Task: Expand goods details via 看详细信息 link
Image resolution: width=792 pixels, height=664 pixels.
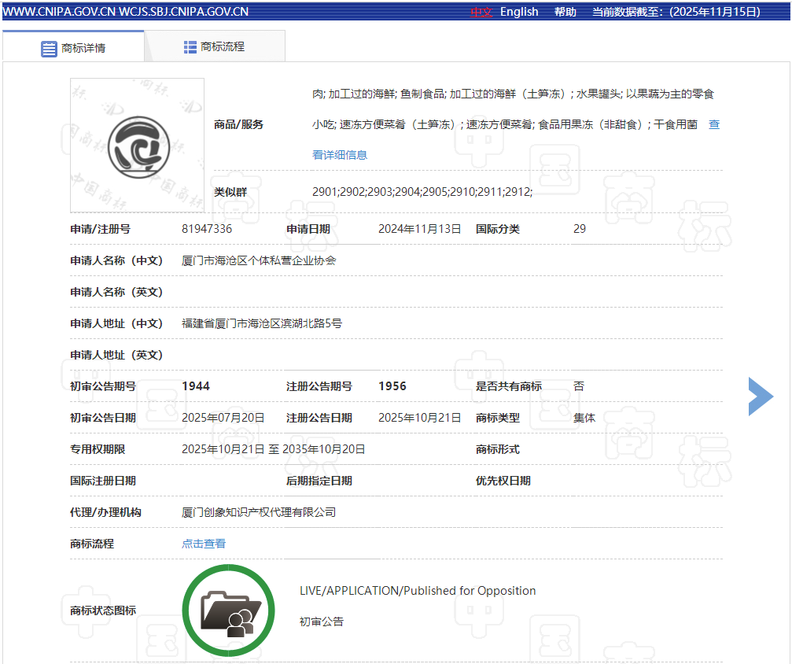Action: [x=340, y=155]
